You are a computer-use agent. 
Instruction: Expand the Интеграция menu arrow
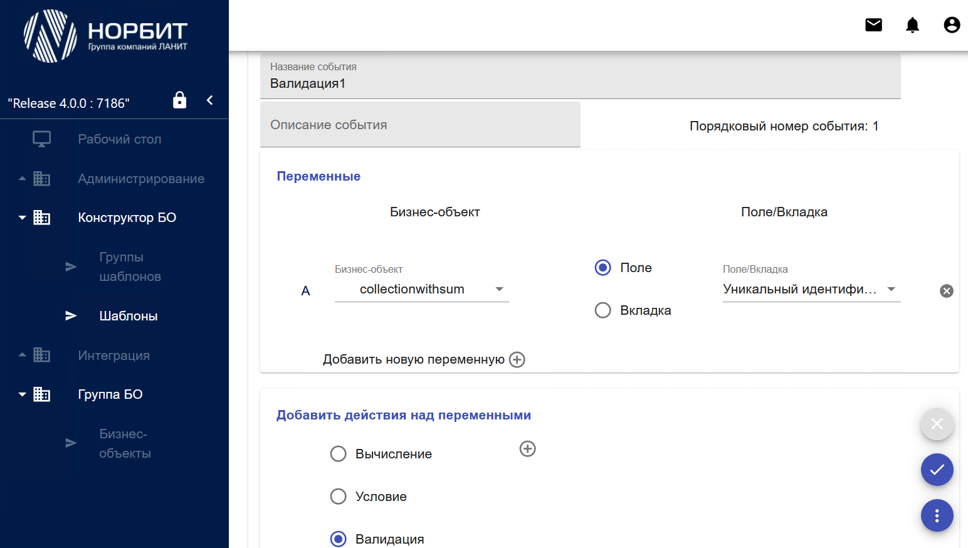pos(23,355)
